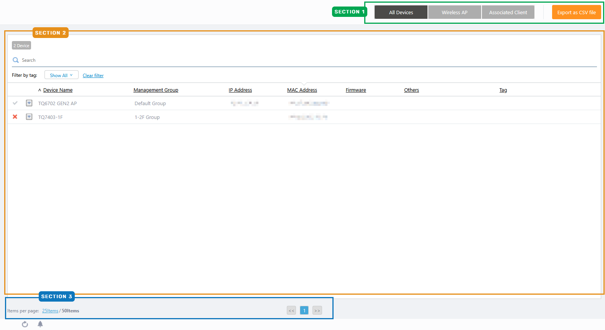This screenshot has width=605, height=330.
Task: Switch to the Associated Client tab
Action: click(x=508, y=12)
